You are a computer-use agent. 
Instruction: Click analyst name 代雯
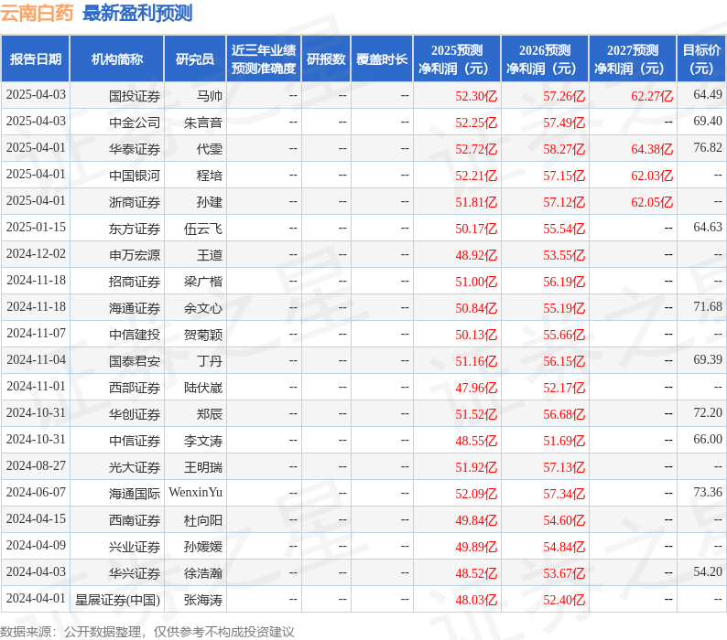click(210, 149)
